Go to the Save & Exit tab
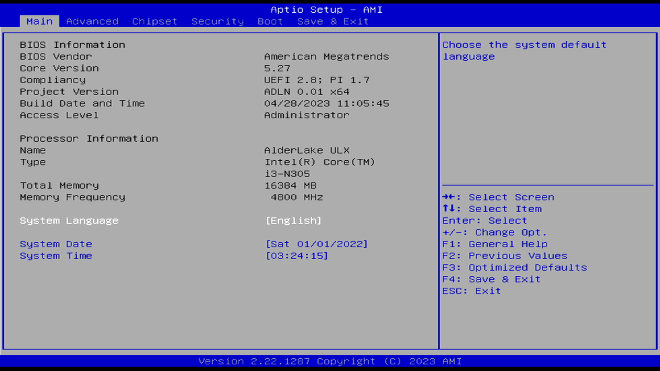Image resolution: width=660 pixels, height=371 pixels. click(332, 21)
